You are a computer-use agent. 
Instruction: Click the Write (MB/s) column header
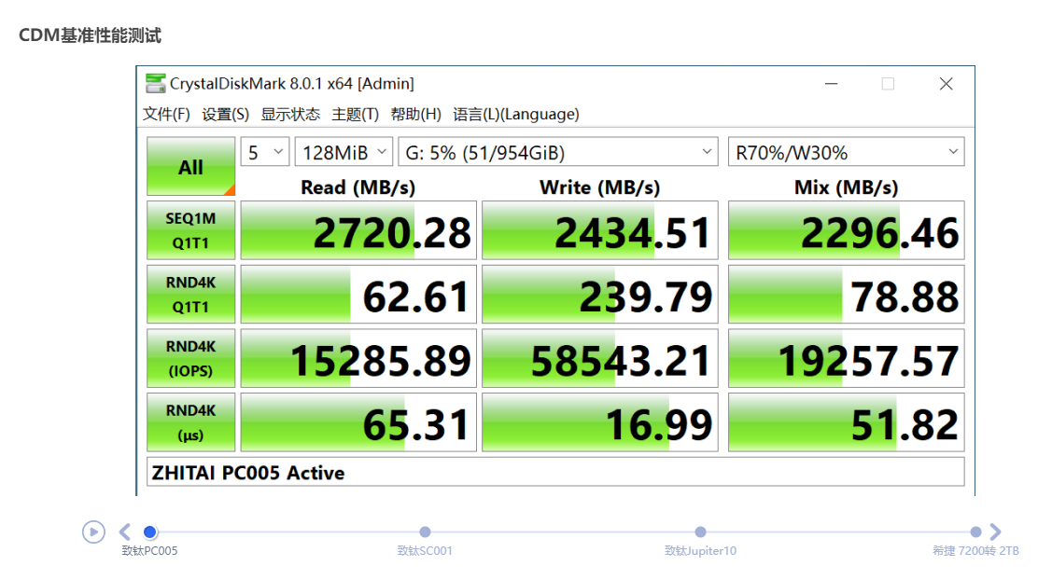pos(600,187)
